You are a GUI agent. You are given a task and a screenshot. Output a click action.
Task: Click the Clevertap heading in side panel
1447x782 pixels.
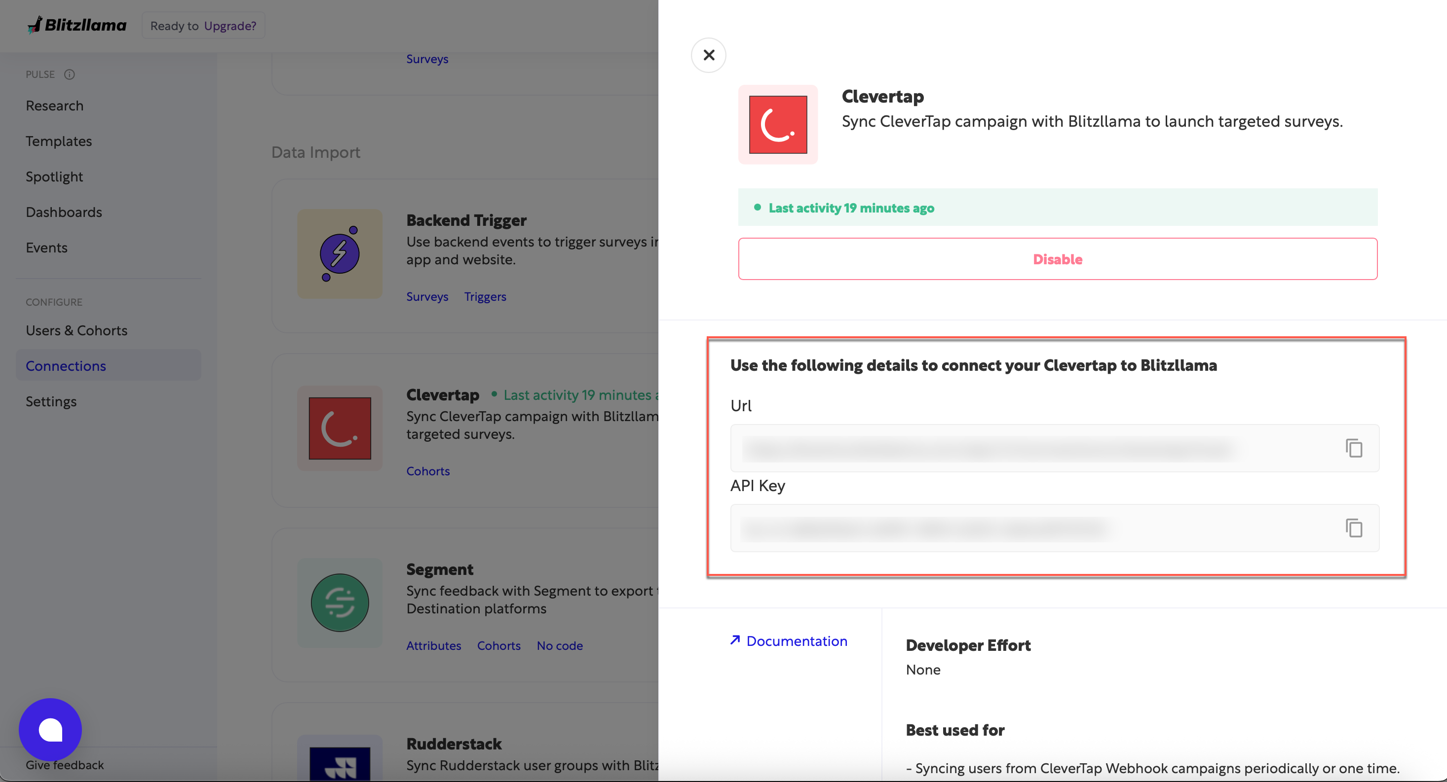point(882,96)
